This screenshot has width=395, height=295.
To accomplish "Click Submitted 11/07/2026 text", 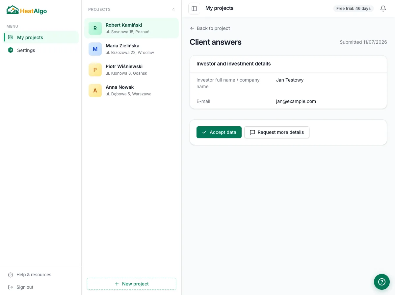I will tap(363, 42).
